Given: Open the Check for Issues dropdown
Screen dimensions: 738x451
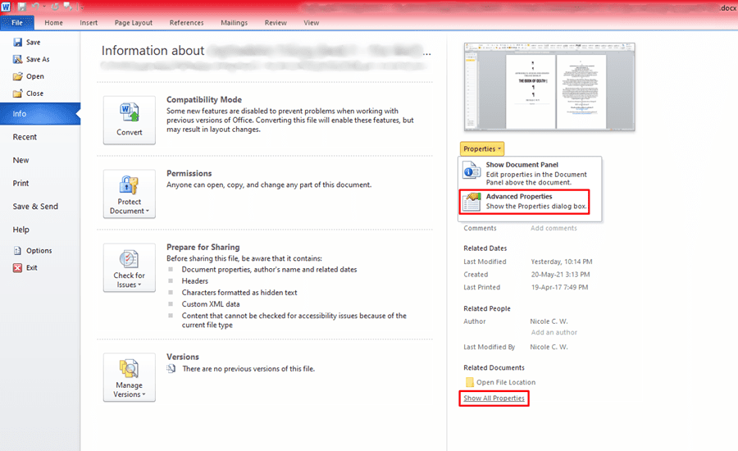Looking at the screenshot, I should (x=130, y=268).
